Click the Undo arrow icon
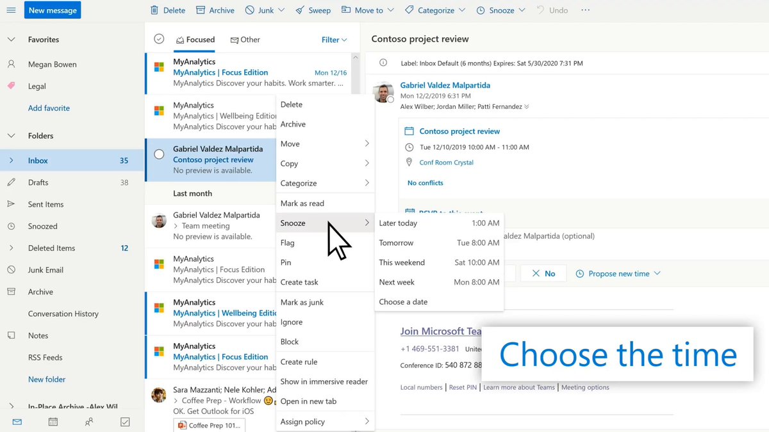This screenshot has height=432, width=769. pyautogui.click(x=541, y=10)
